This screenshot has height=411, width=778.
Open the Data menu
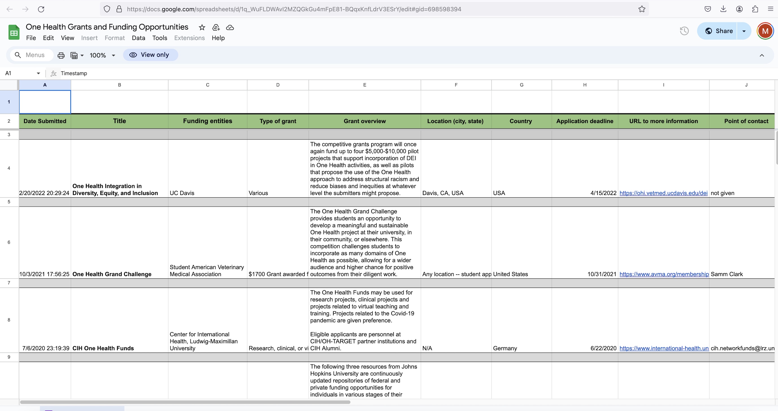[x=138, y=38]
